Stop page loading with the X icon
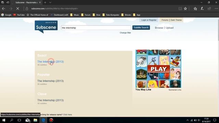This screenshot has height=123, width=219. pos(17,9)
